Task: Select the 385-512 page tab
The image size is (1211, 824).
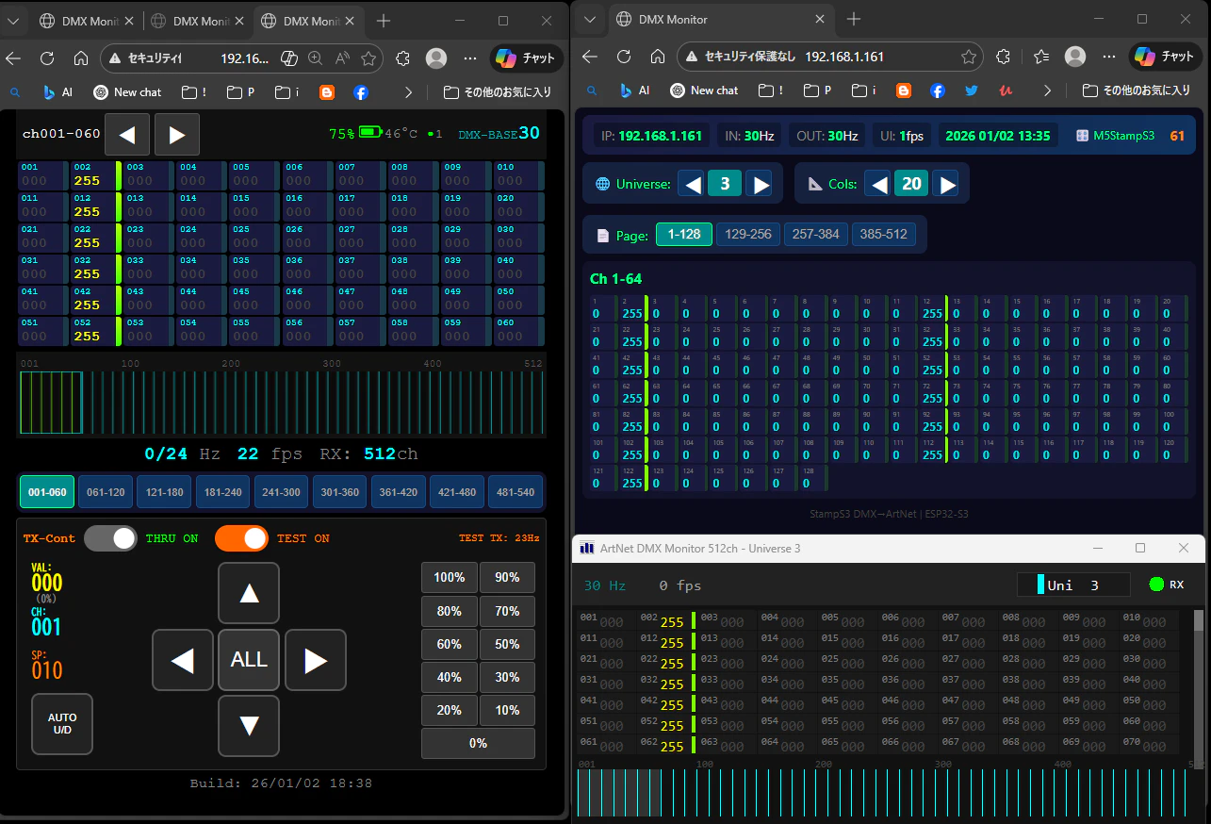Action: point(884,234)
